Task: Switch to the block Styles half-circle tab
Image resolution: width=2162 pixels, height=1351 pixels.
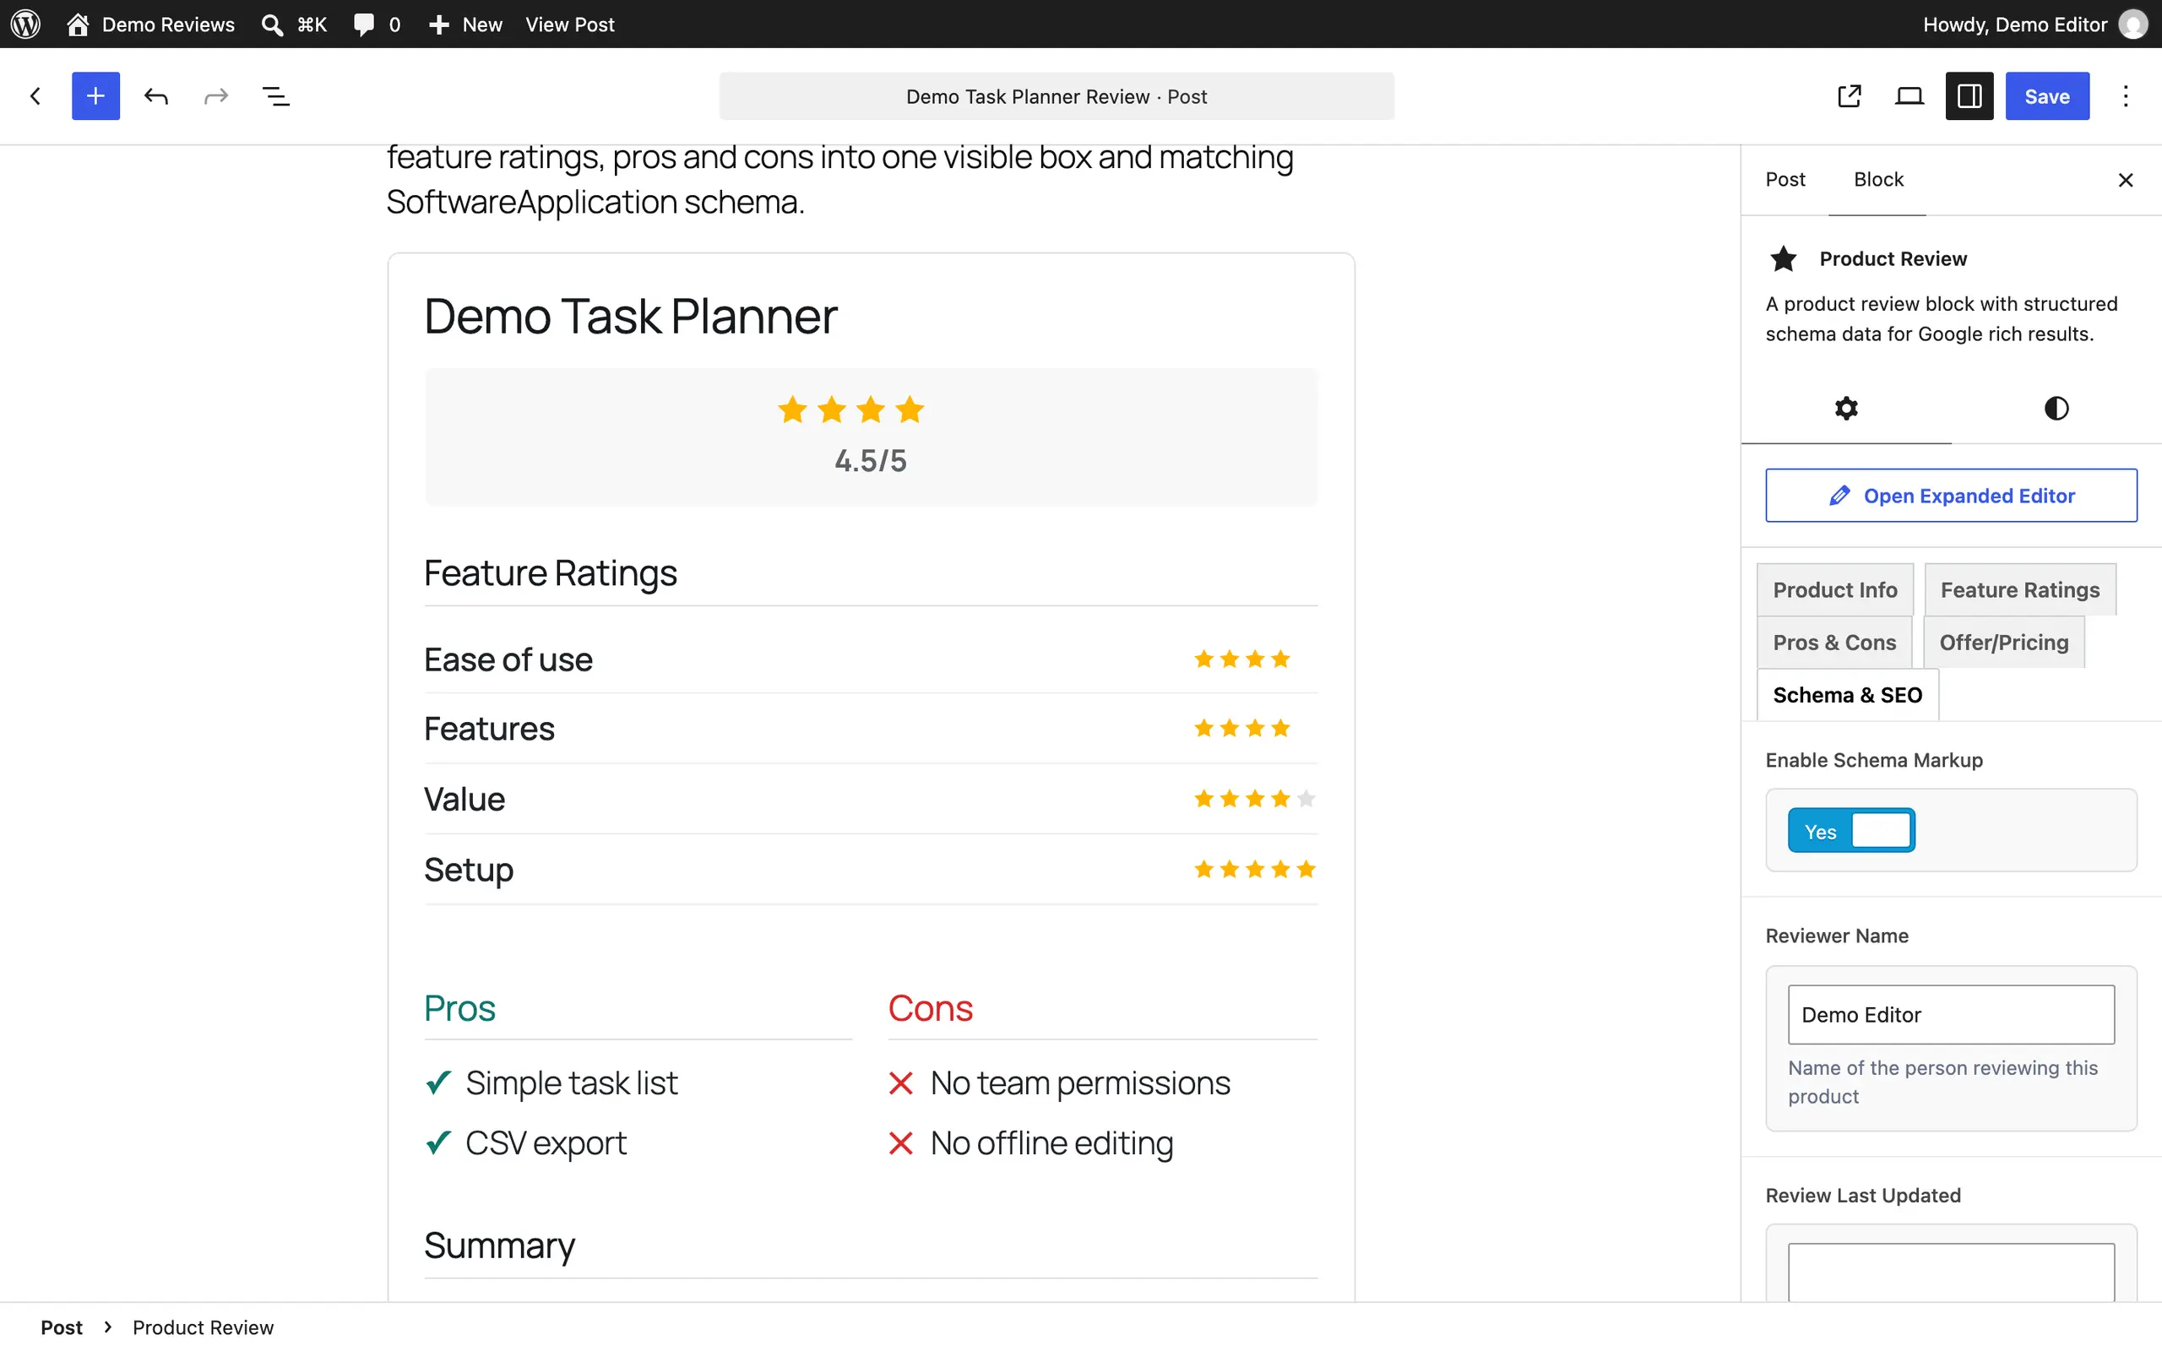Action: pos(2056,409)
